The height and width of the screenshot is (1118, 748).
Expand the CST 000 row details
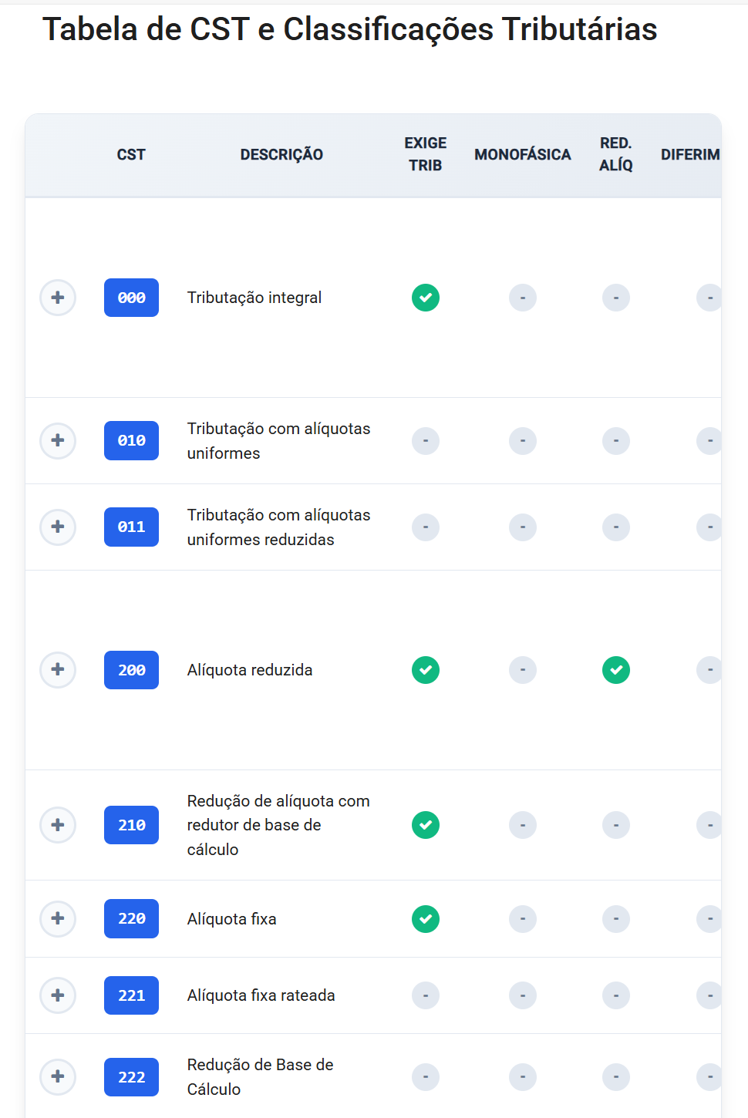pyautogui.click(x=58, y=298)
